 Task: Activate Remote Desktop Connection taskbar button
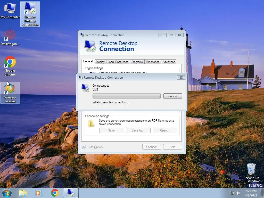click(71, 193)
